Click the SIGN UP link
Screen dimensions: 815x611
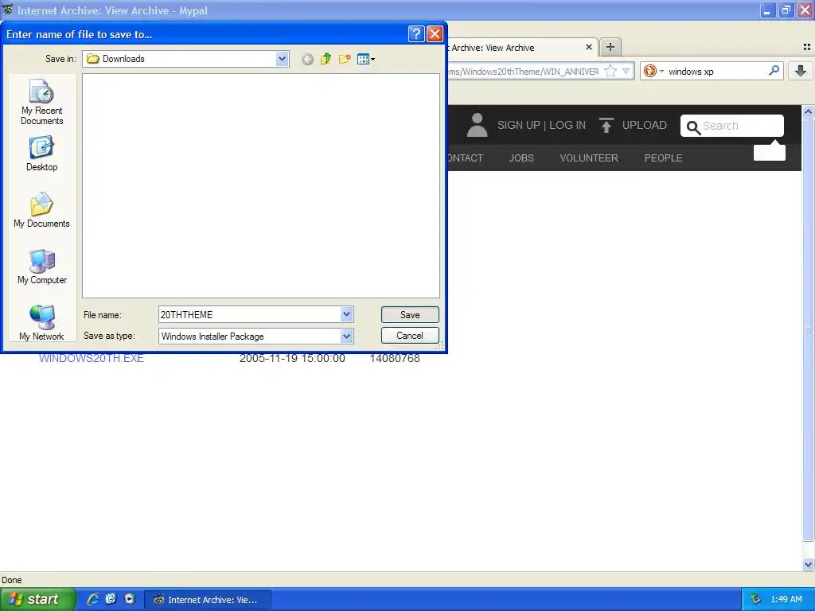(518, 125)
